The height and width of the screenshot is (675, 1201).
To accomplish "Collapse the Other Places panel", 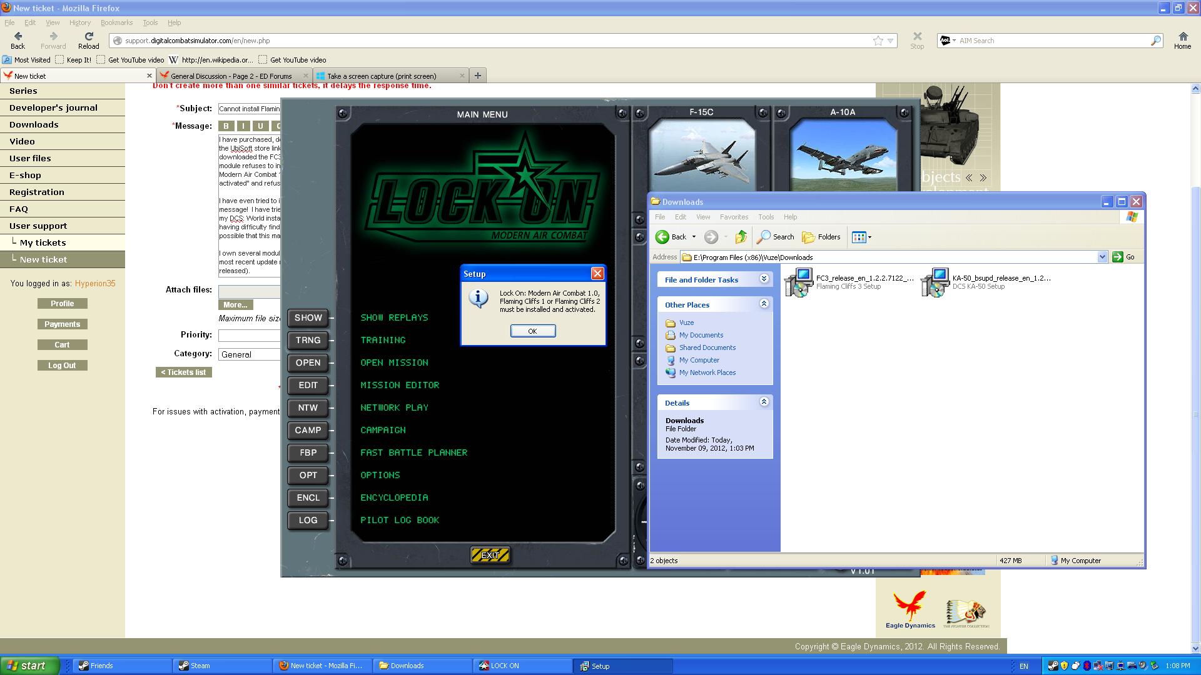I will click(764, 304).
